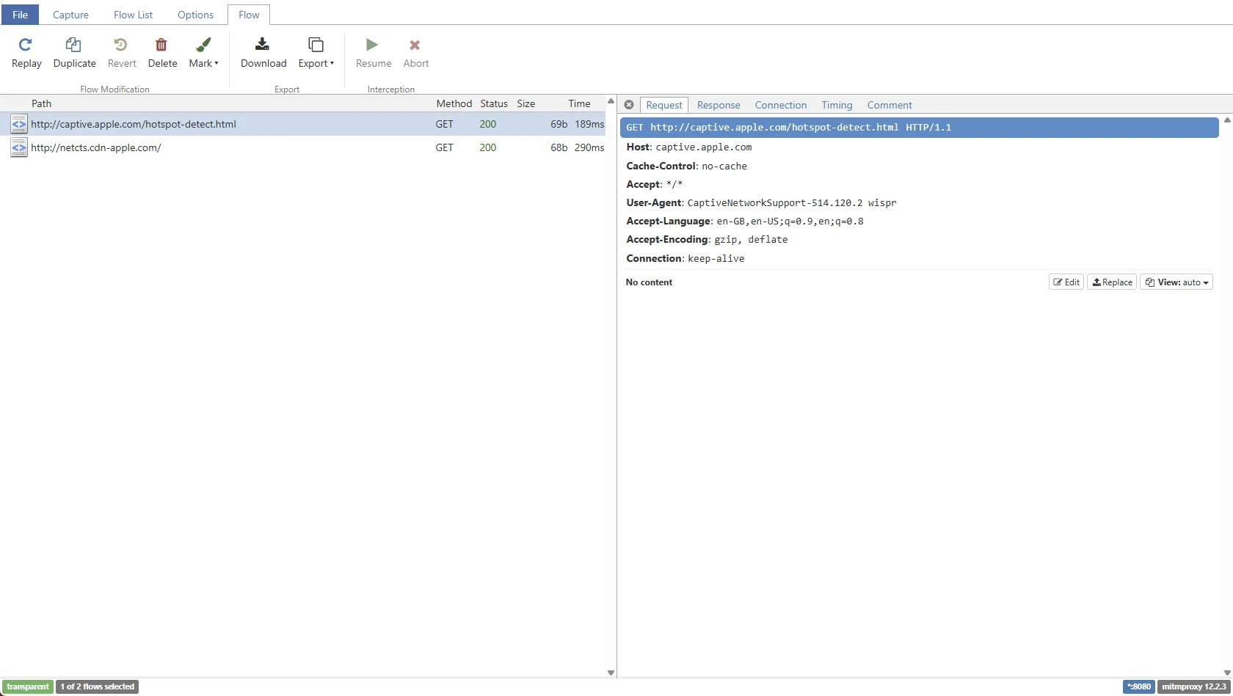This screenshot has height=696, width=1233.
Task: Select the captive.apple.com hotspot-detect.html flow
Action: pos(302,124)
